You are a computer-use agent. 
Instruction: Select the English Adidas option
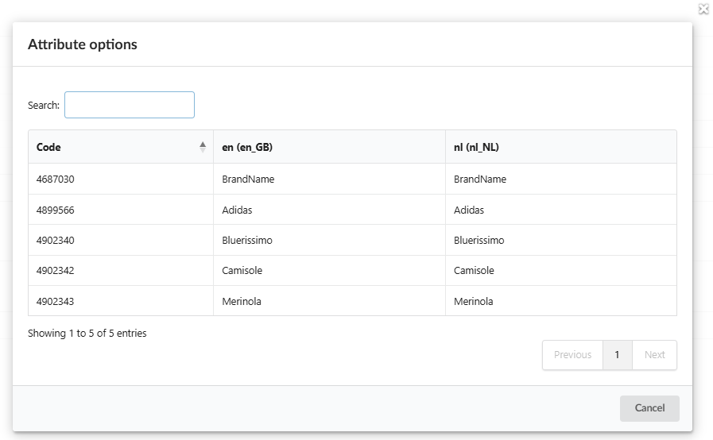pyautogui.click(x=238, y=210)
